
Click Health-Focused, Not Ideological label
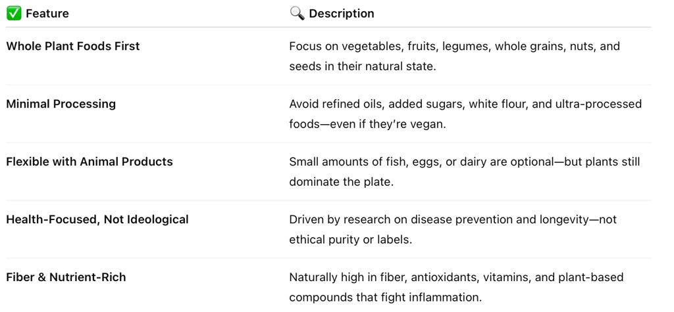pos(97,219)
